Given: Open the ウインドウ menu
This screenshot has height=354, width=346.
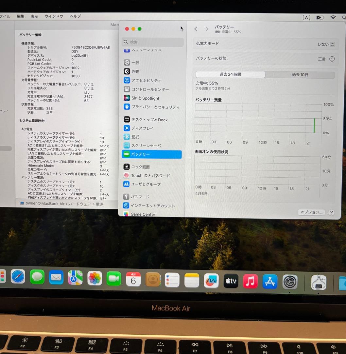Looking at the screenshot, I should point(54,16).
